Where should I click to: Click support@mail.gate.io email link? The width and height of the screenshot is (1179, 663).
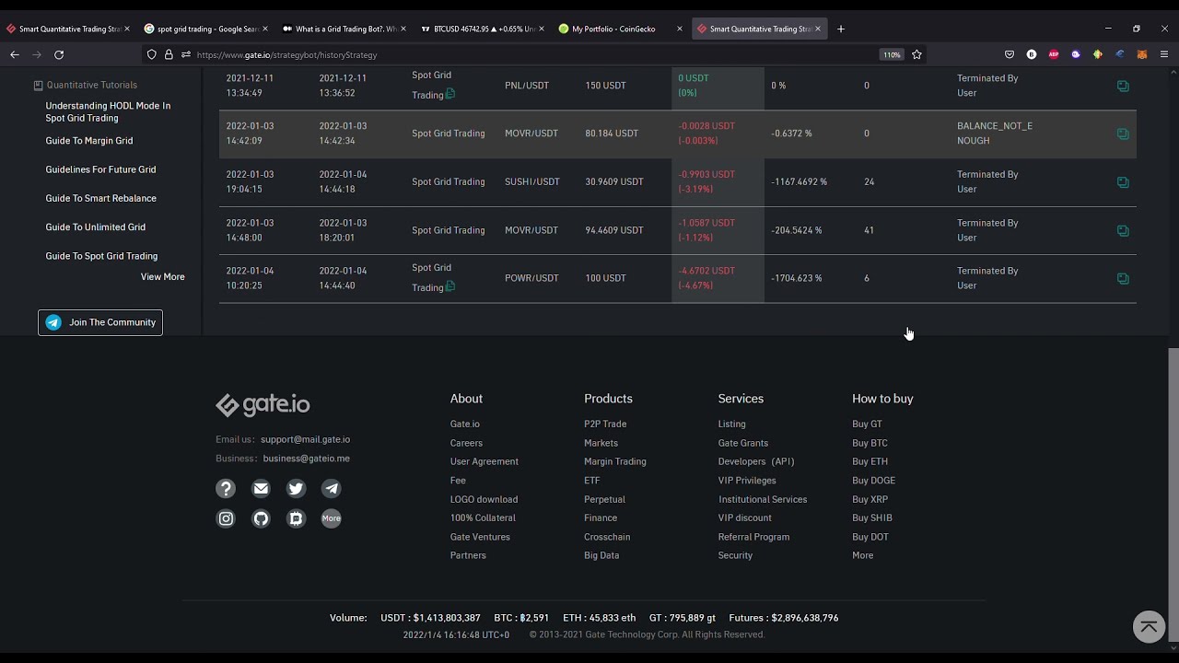click(x=305, y=439)
